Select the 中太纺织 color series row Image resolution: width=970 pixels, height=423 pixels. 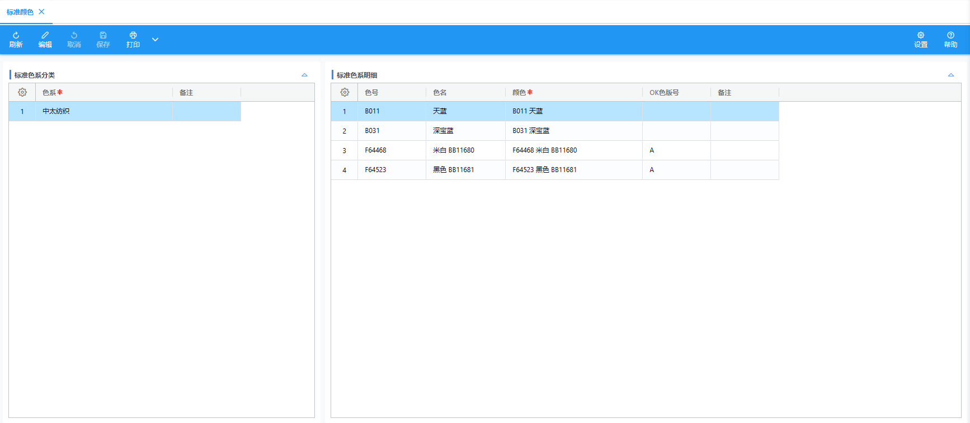[56, 111]
